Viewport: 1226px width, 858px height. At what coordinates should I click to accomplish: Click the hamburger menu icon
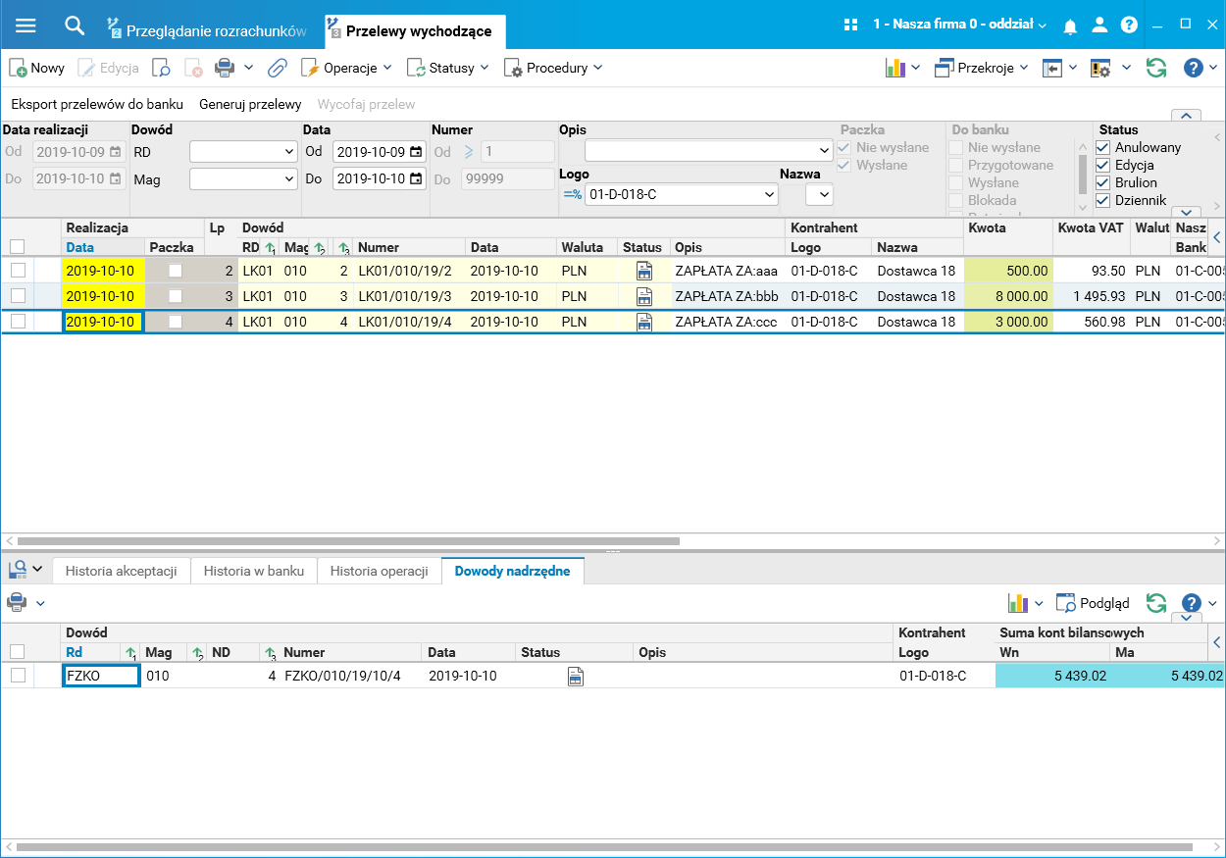[26, 25]
